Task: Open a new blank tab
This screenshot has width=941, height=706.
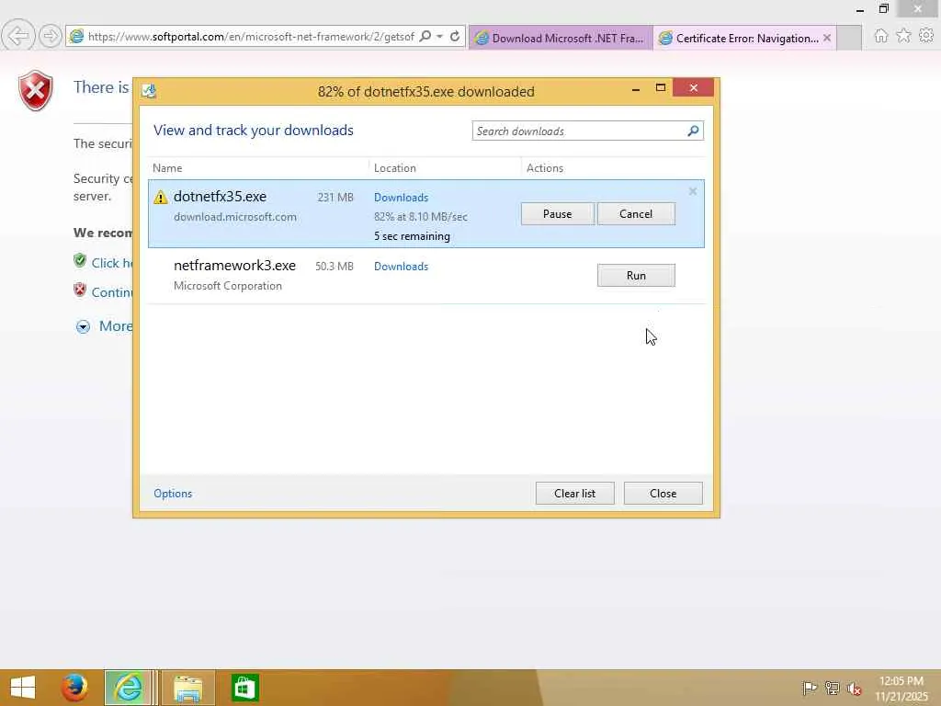Action: tap(849, 38)
